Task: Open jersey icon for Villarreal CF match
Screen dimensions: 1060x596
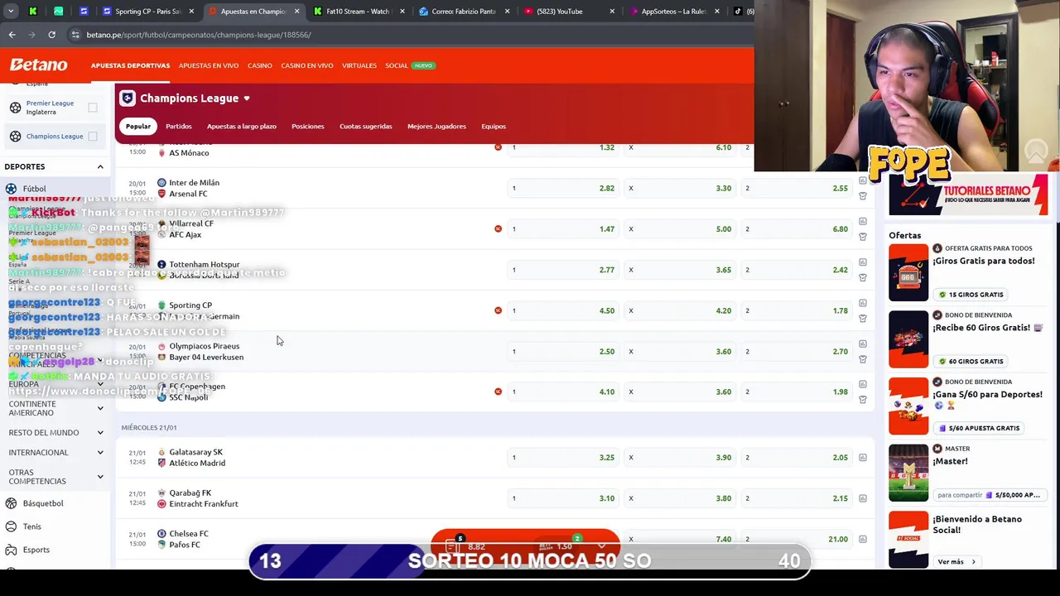Action: click(862, 237)
